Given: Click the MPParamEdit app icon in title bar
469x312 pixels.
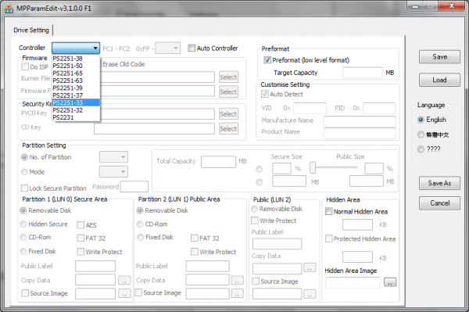Looking at the screenshot, I should [9, 9].
